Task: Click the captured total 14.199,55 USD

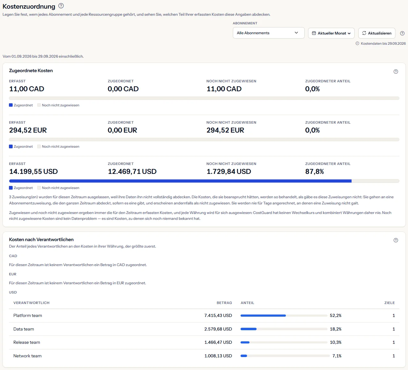Action: point(34,171)
